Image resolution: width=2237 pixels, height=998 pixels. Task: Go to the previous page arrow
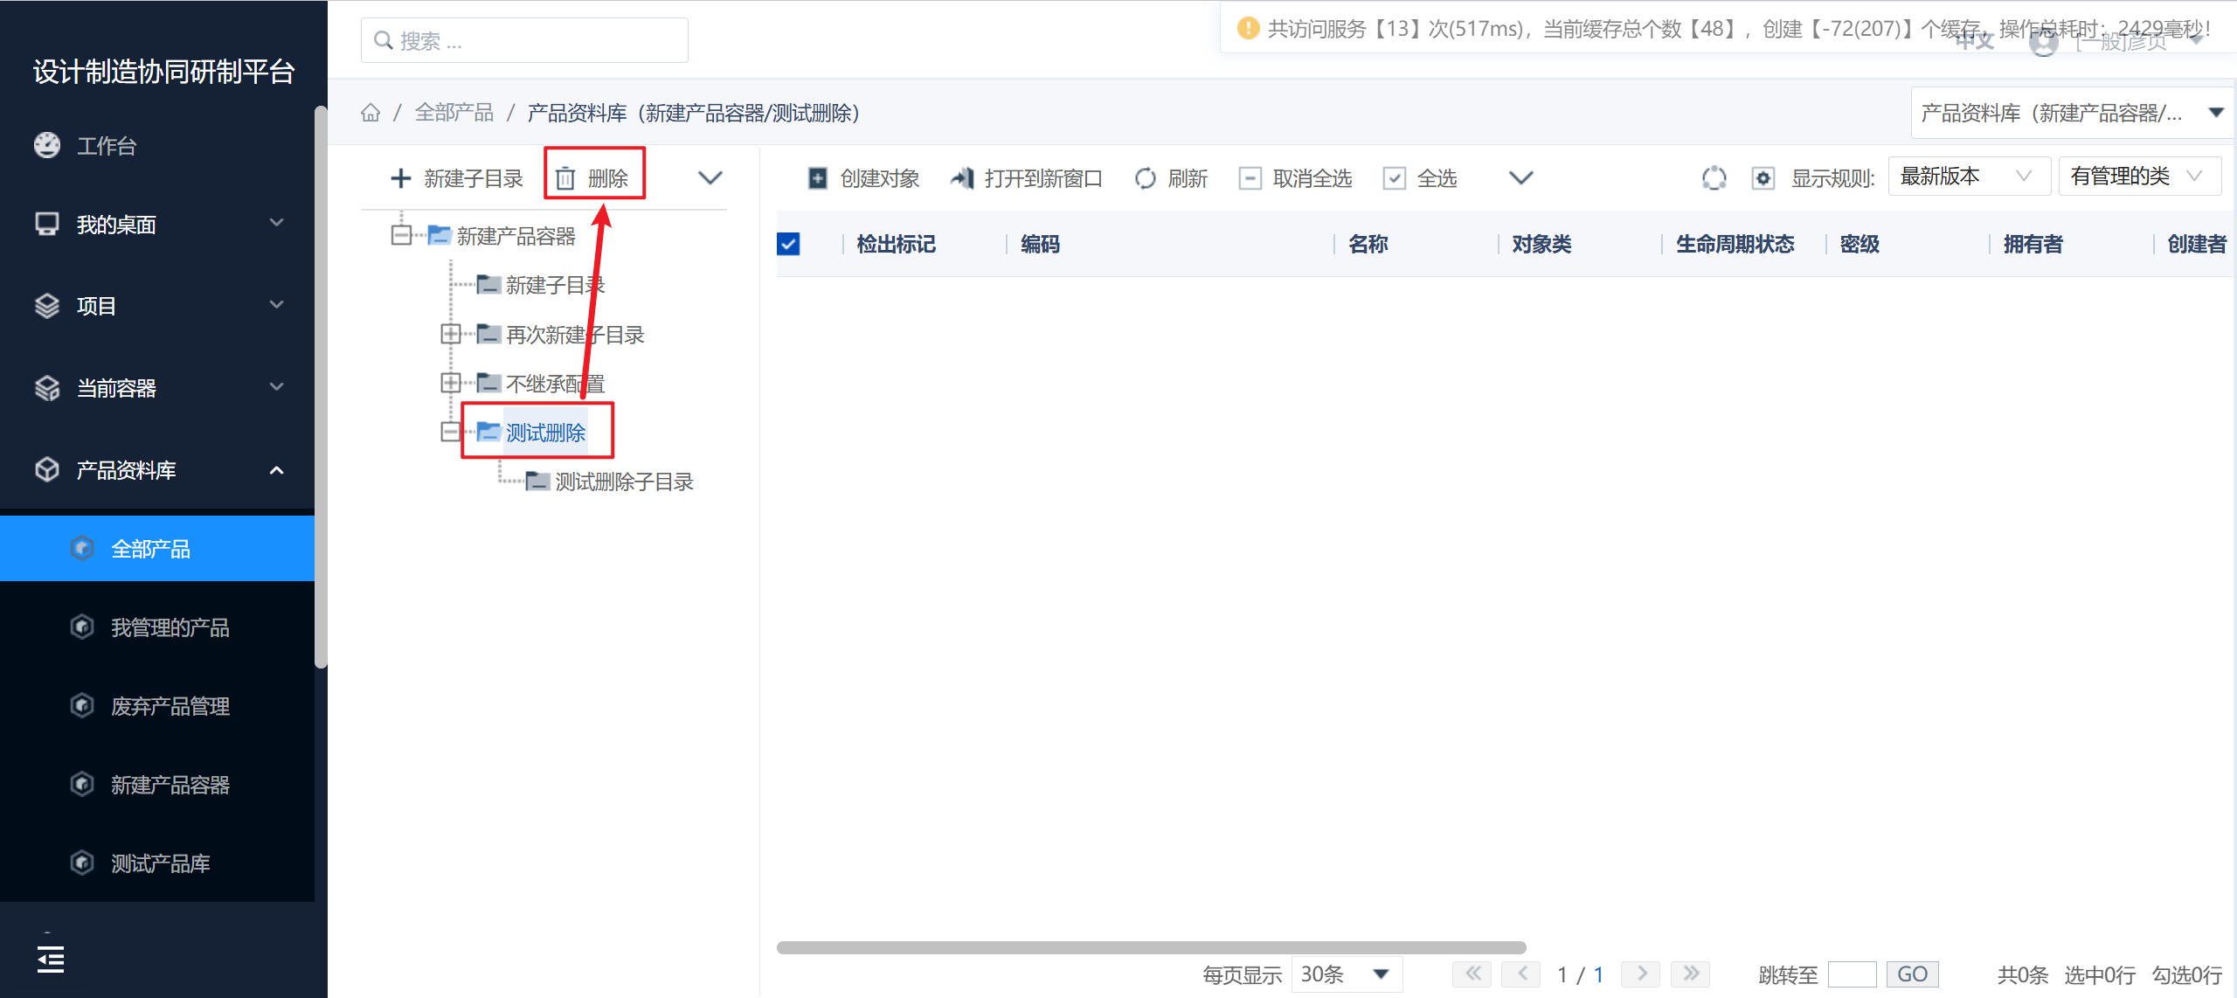point(1521,974)
